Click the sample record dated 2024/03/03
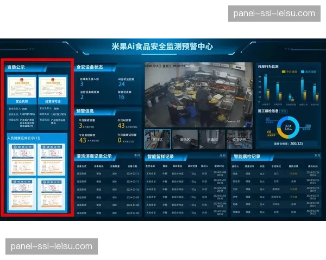The image size is (326, 260). pos(186,212)
